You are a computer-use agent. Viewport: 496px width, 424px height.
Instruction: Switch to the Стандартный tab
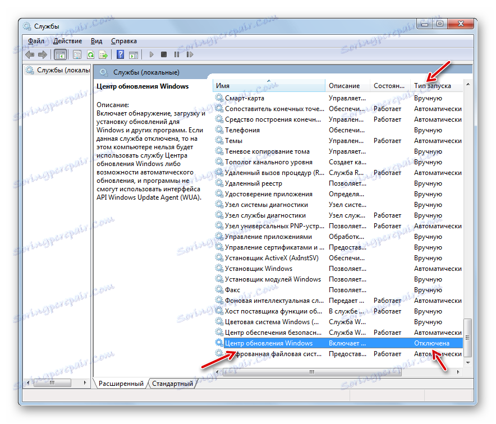pyautogui.click(x=172, y=384)
